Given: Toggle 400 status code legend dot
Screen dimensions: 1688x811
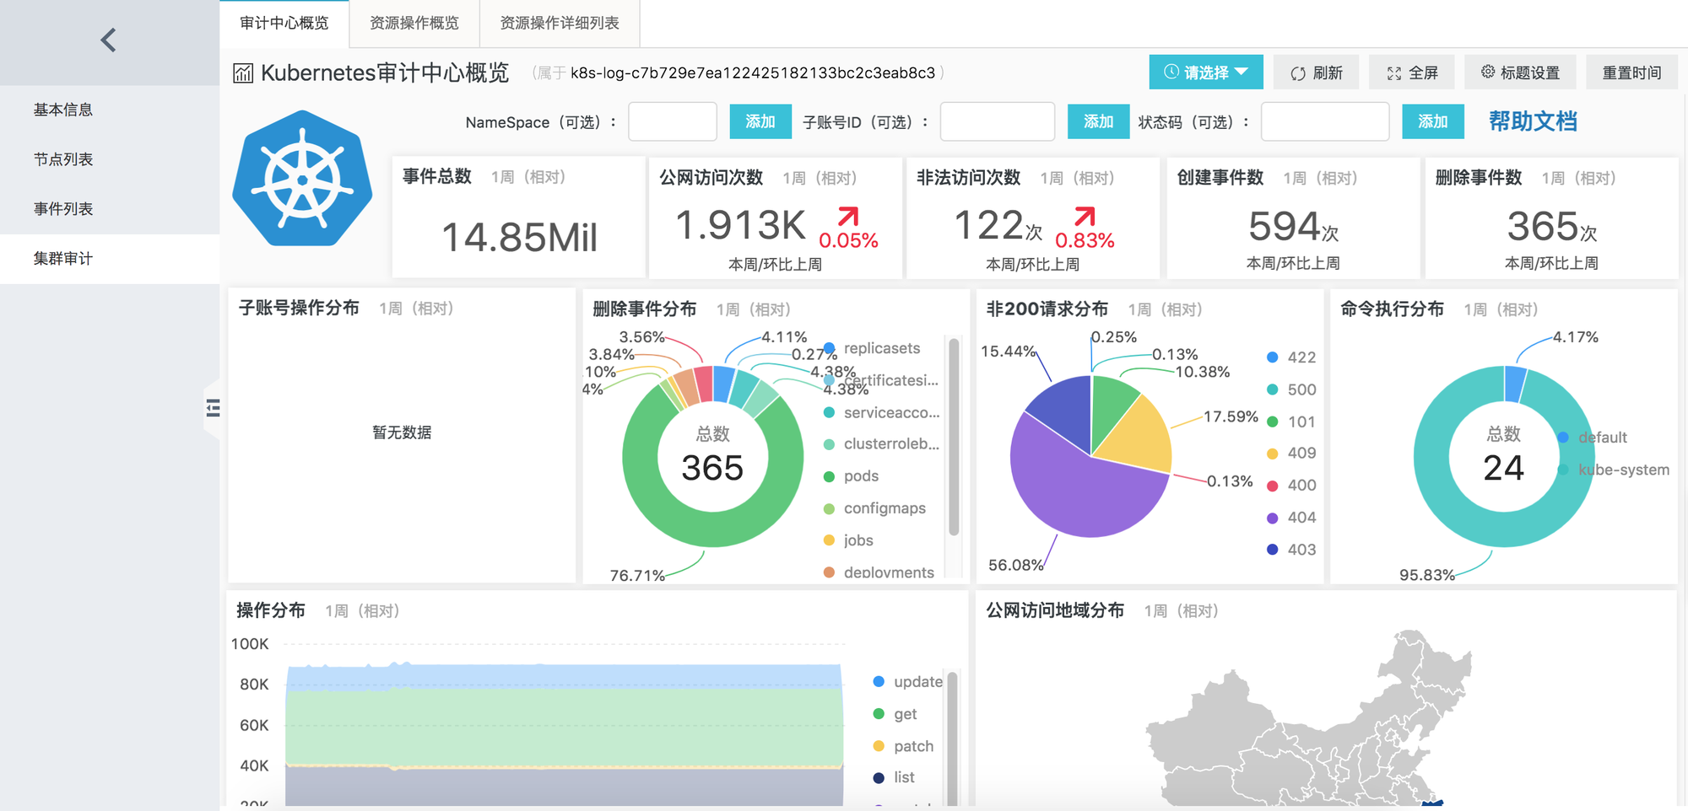Looking at the screenshot, I should 1272,486.
